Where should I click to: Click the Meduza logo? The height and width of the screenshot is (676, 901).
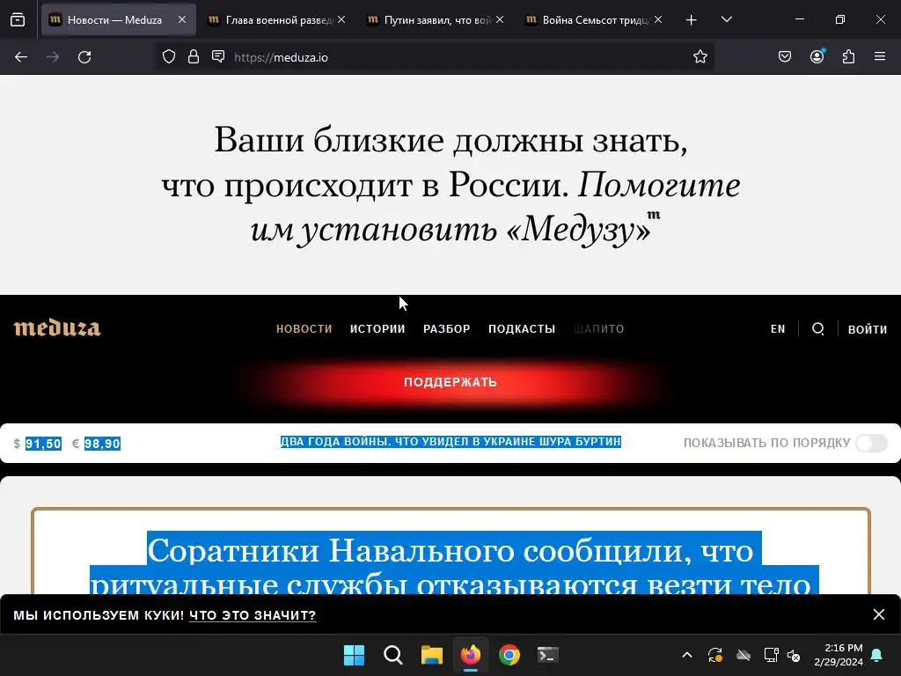pyautogui.click(x=57, y=328)
